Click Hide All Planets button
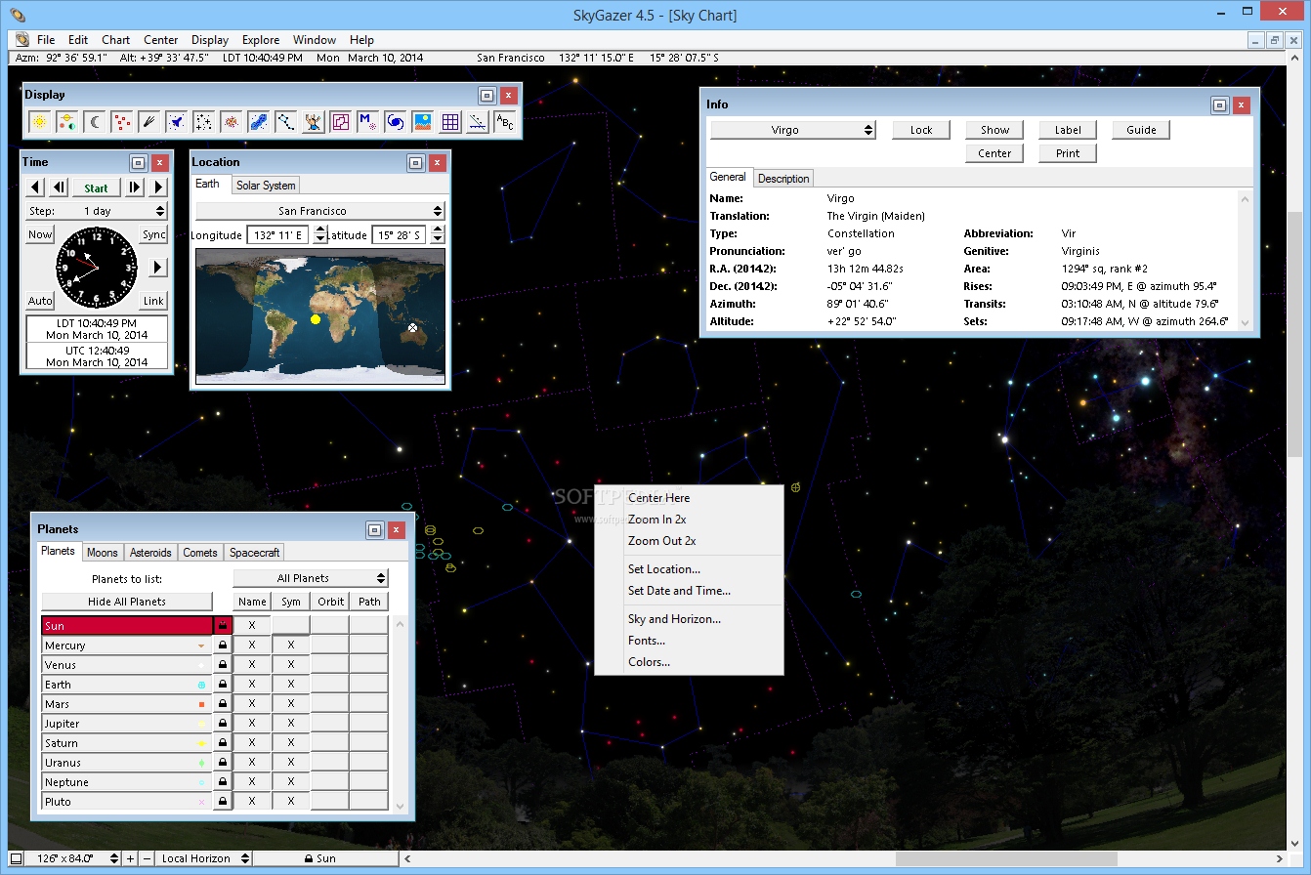Screen dimensions: 1311x875 127,602
